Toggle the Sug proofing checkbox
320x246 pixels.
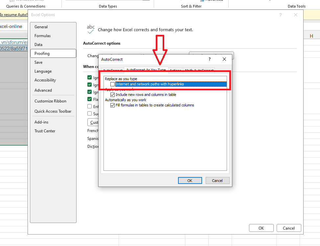[x=89, y=114]
